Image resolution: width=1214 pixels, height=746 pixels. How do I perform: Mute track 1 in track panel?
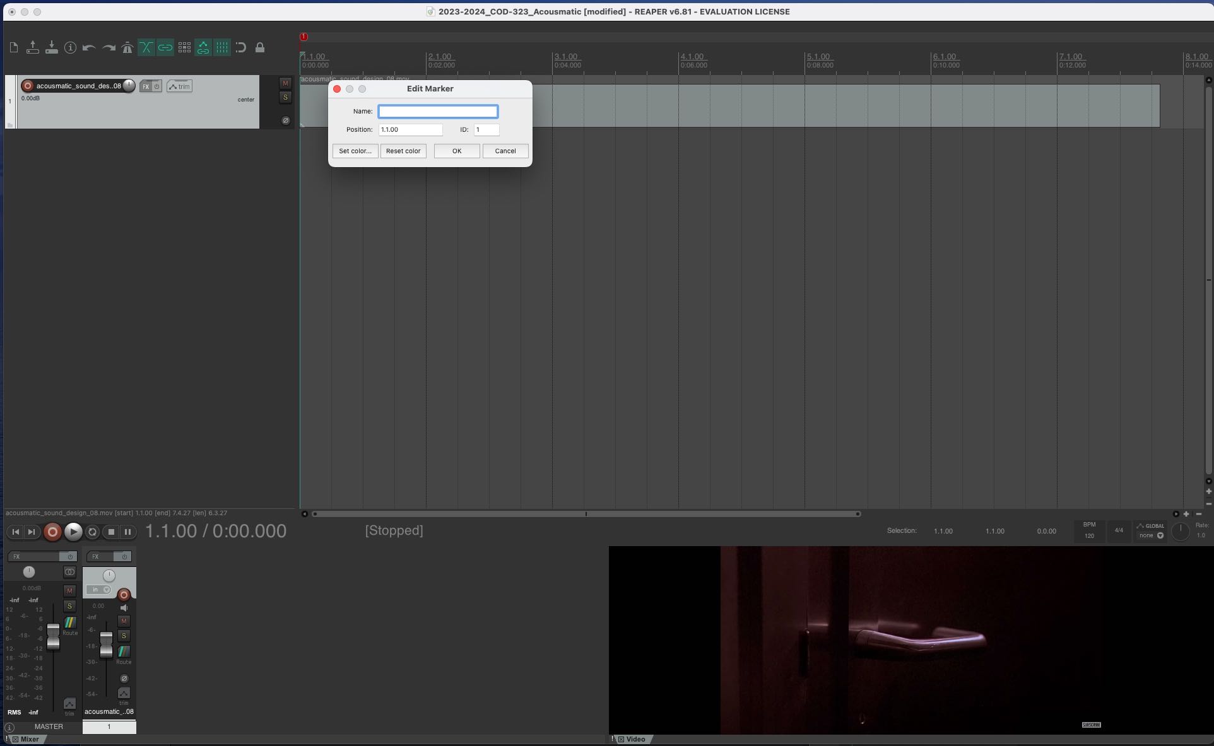(x=285, y=83)
